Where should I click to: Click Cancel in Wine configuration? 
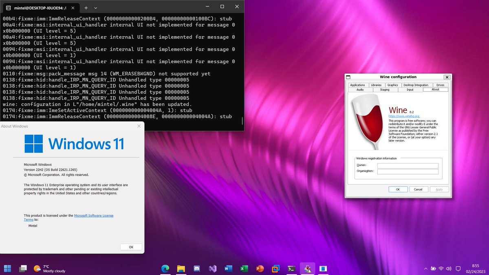[418, 189]
